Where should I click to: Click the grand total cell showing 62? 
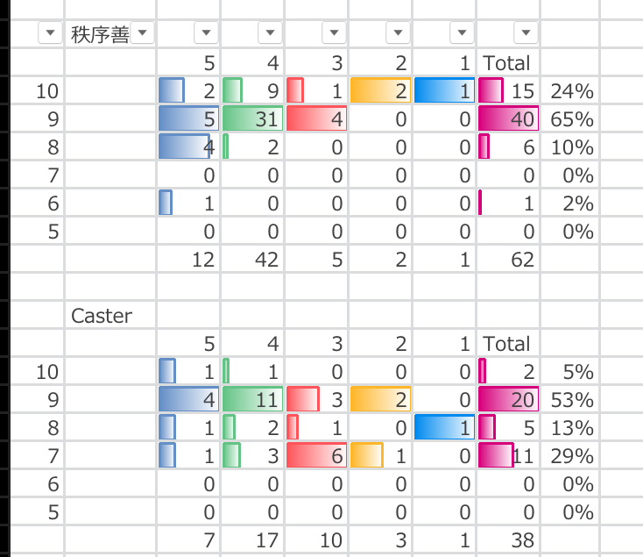tap(508, 260)
